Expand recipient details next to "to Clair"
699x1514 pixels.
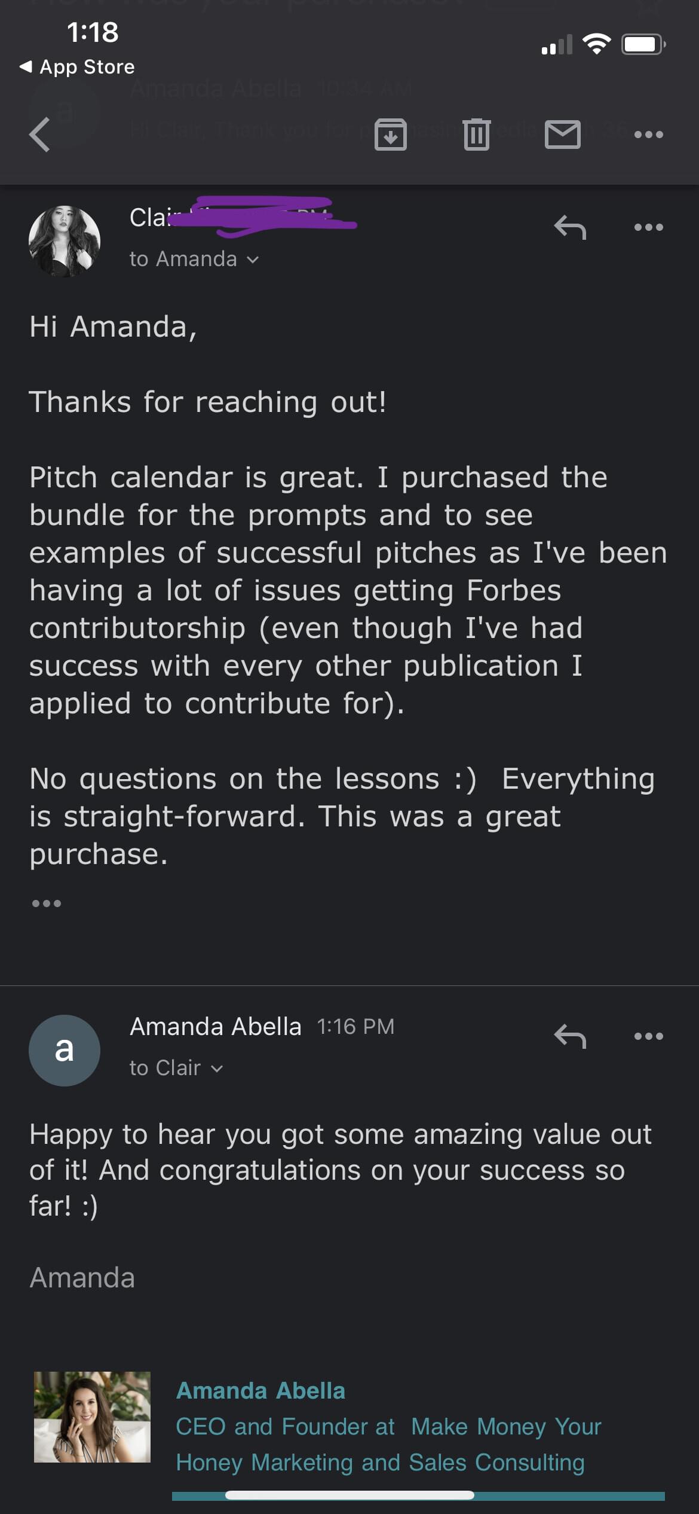coord(217,1069)
